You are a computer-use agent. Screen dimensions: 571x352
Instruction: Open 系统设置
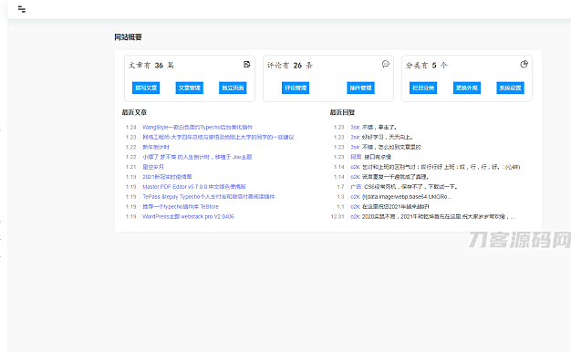[x=510, y=88]
